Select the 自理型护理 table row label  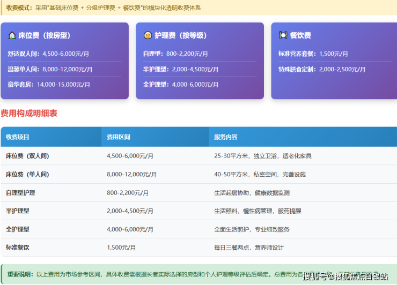[20, 193]
